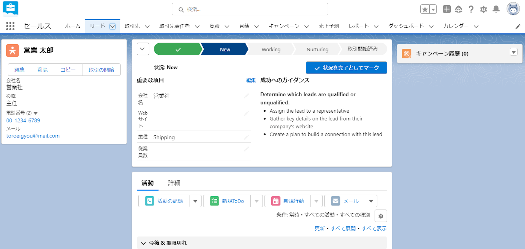This screenshot has width=525, height=249.
Task: Select the Working stage in path
Action: [x=271, y=49]
